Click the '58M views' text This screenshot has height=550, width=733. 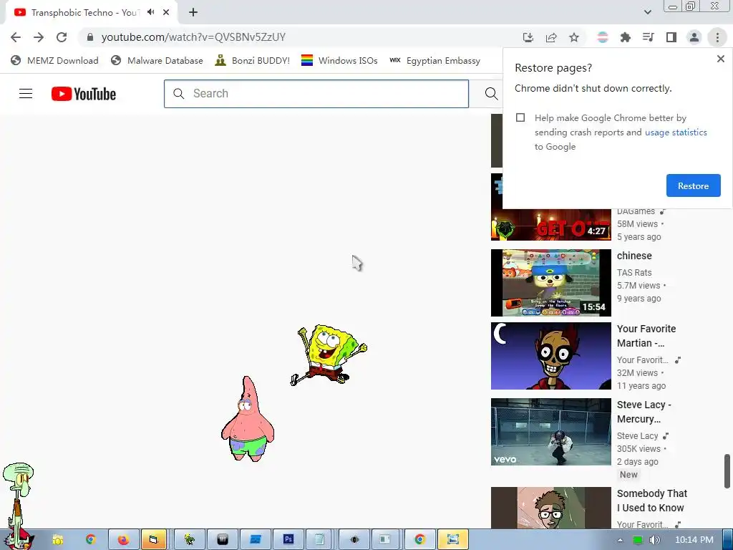(637, 224)
